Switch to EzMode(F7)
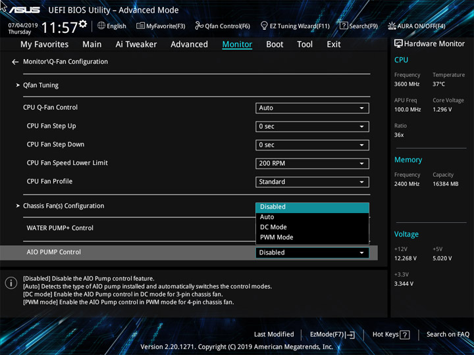This screenshot has width=474, height=355. (x=332, y=335)
